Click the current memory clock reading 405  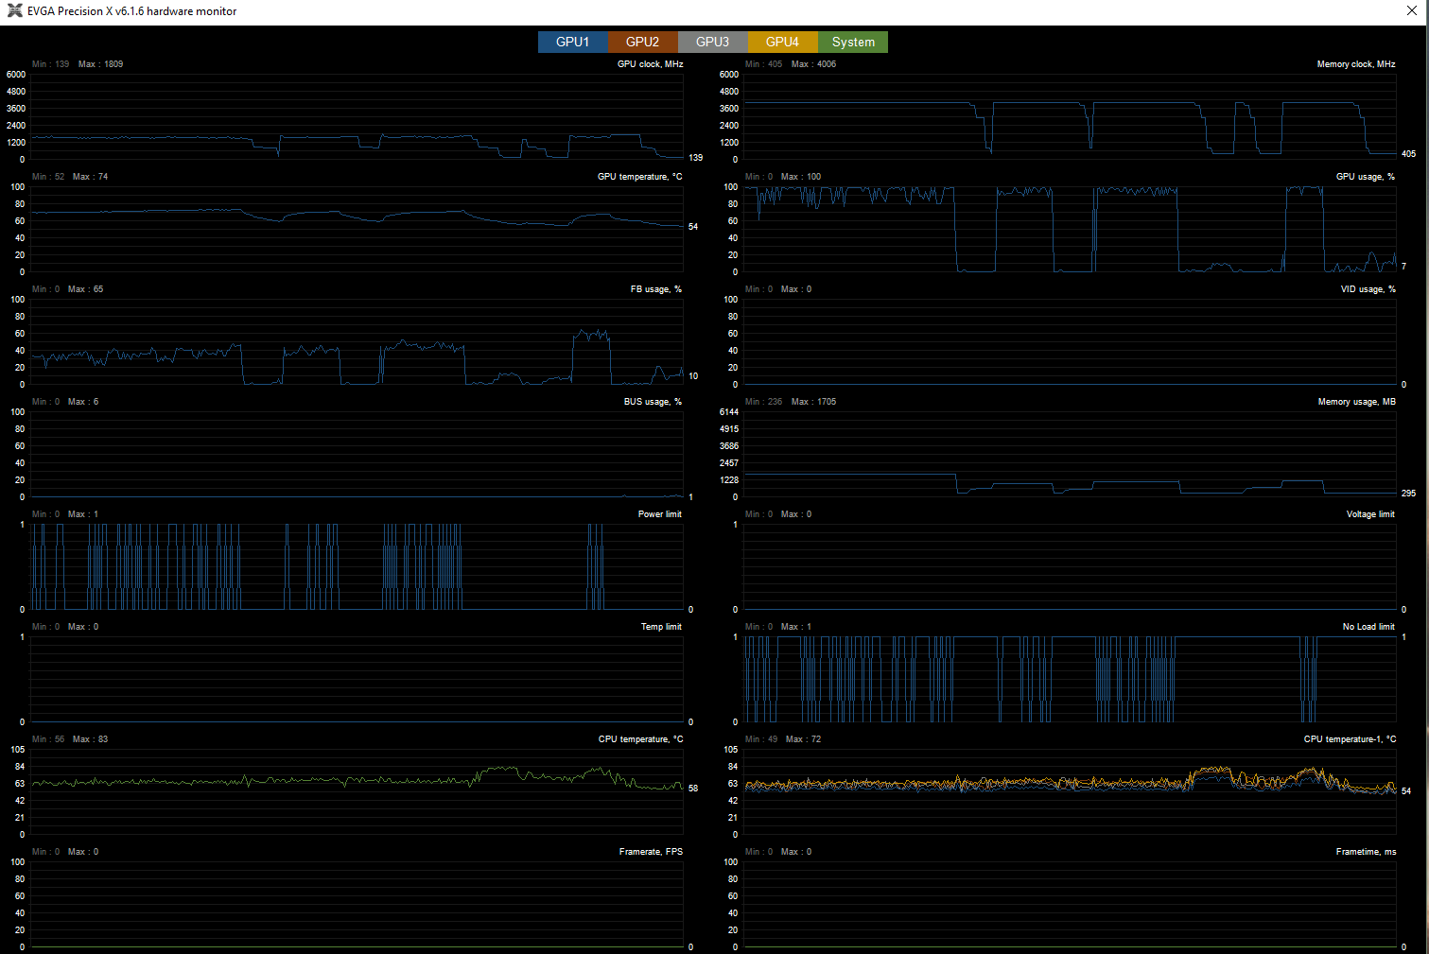tap(1408, 154)
